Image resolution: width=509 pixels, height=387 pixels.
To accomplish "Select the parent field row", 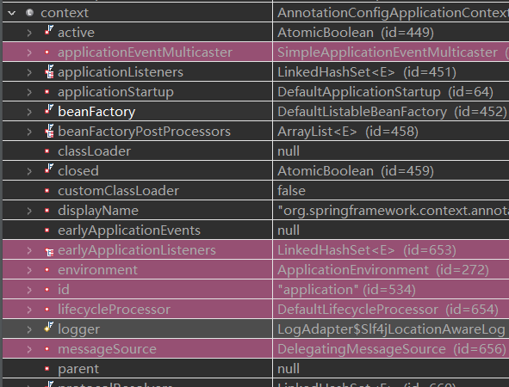I will point(256,369).
